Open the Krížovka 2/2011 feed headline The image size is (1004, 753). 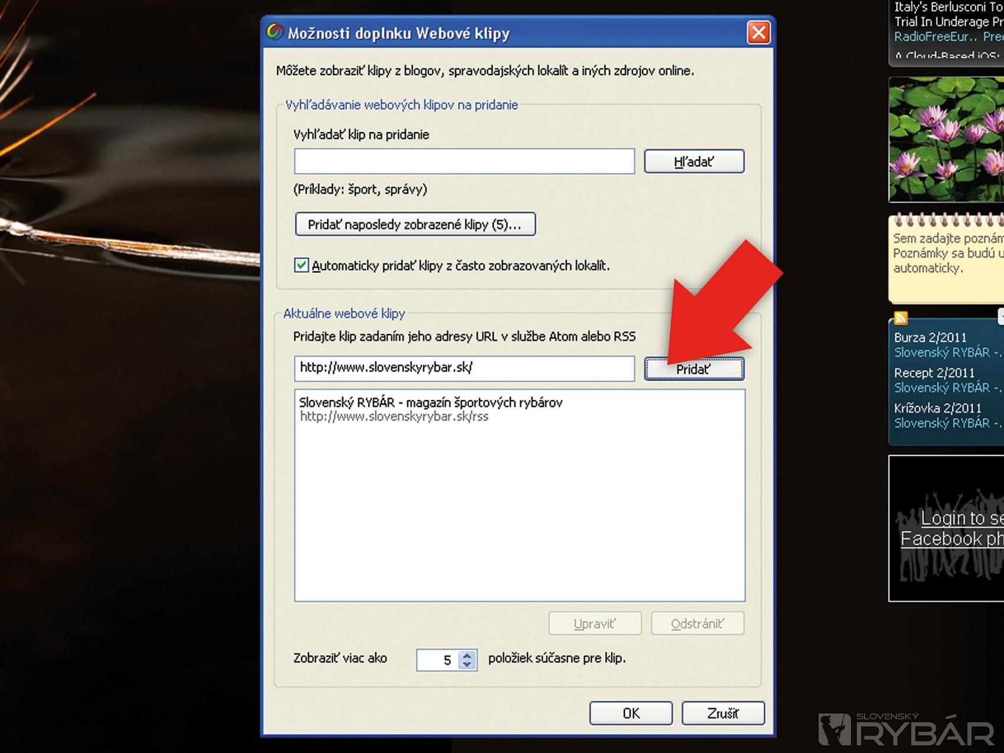(x=937, y=408)
